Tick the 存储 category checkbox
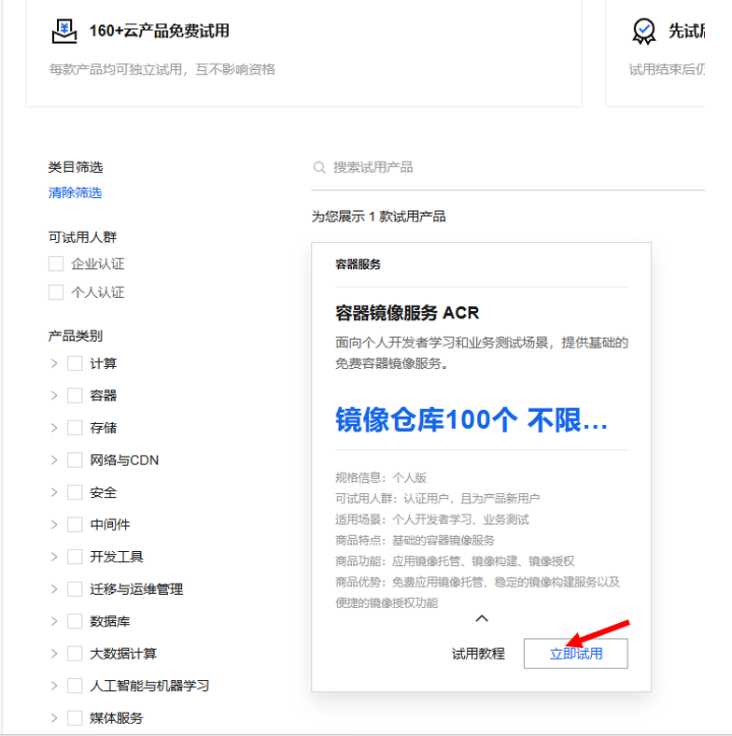This screenshot has width=732, height=736. 75,428
